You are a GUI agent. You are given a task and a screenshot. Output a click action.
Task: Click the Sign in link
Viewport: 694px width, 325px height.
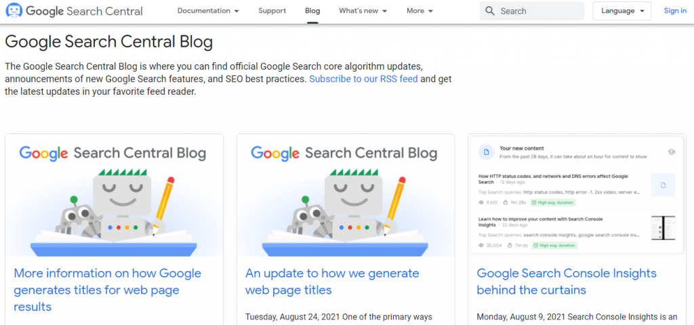pyautogui.click(x=675, y=11)
